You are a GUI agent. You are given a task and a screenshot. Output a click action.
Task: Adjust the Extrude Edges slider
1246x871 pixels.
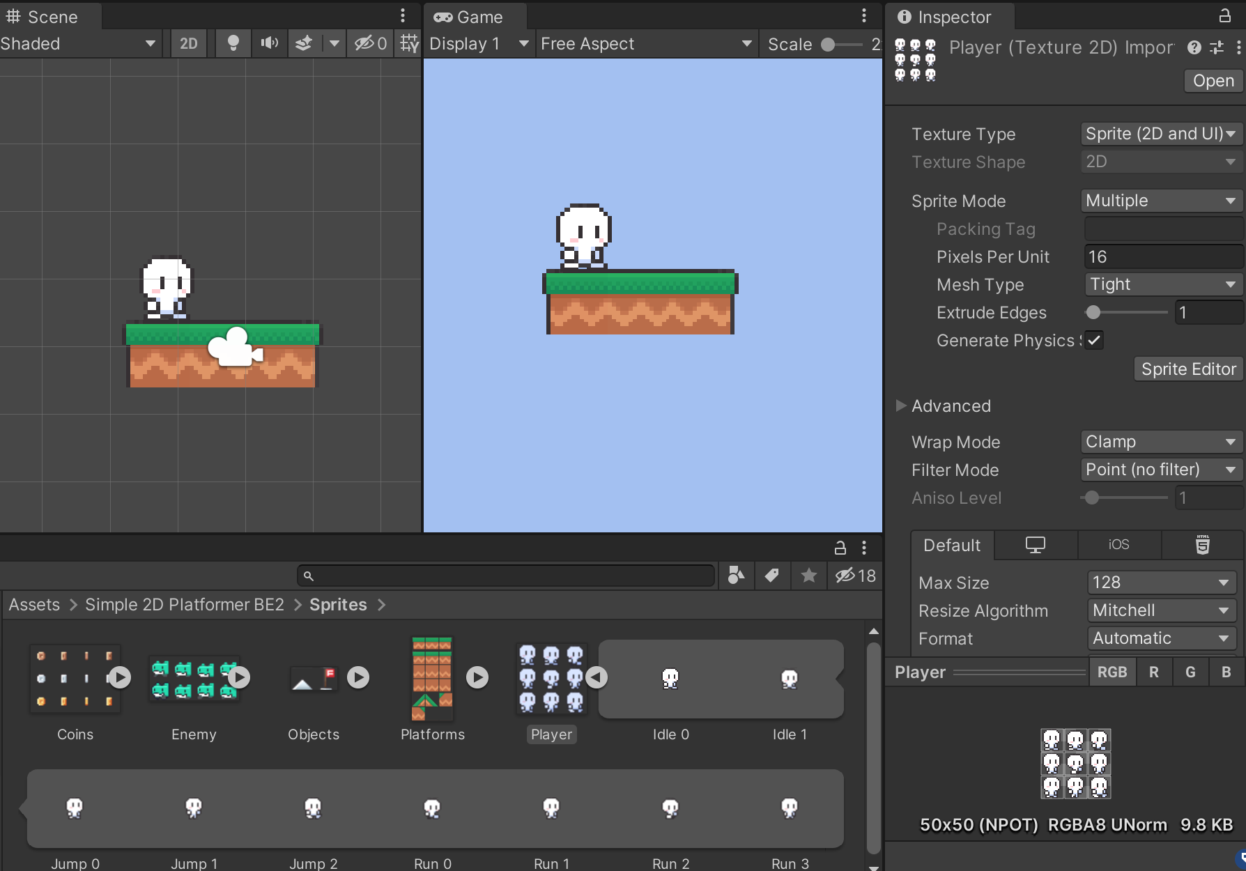(1093, 312)
